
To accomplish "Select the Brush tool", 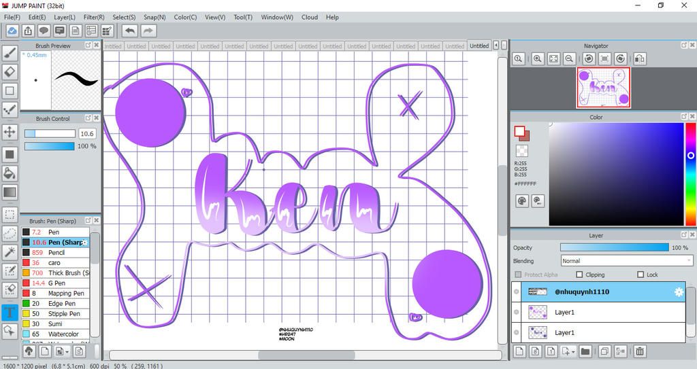I will coord(10,53).
